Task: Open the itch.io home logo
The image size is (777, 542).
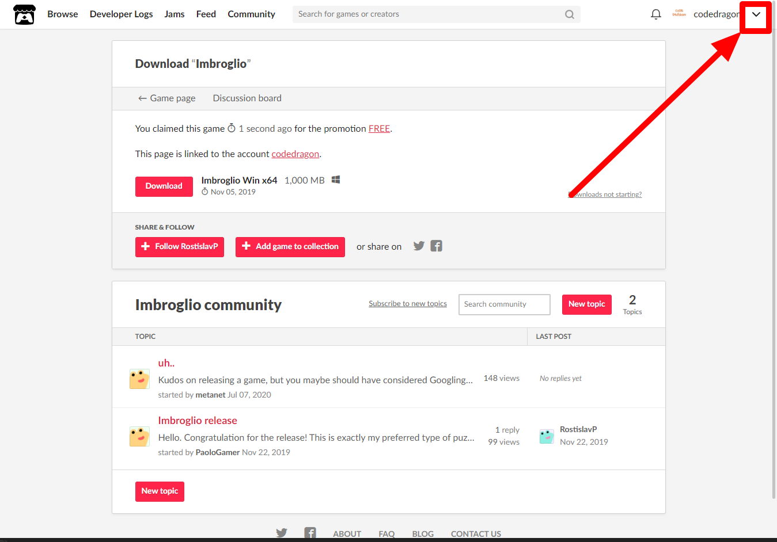Action: [24, 14]
